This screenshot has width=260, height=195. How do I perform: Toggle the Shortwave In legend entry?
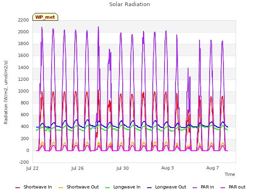click(34, 187)
